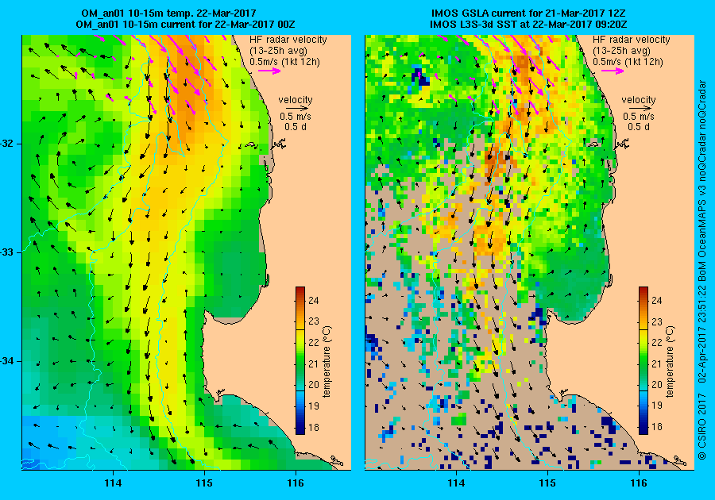Viewport: 715px width, 500px height.
Task: Click longitude '115' under right map
Action: (x=547, y=483)
